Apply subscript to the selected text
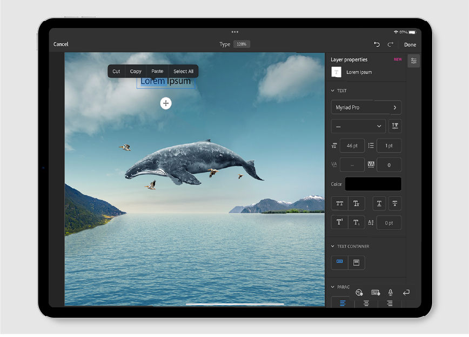The image size is (469, 337). point(356,223)
